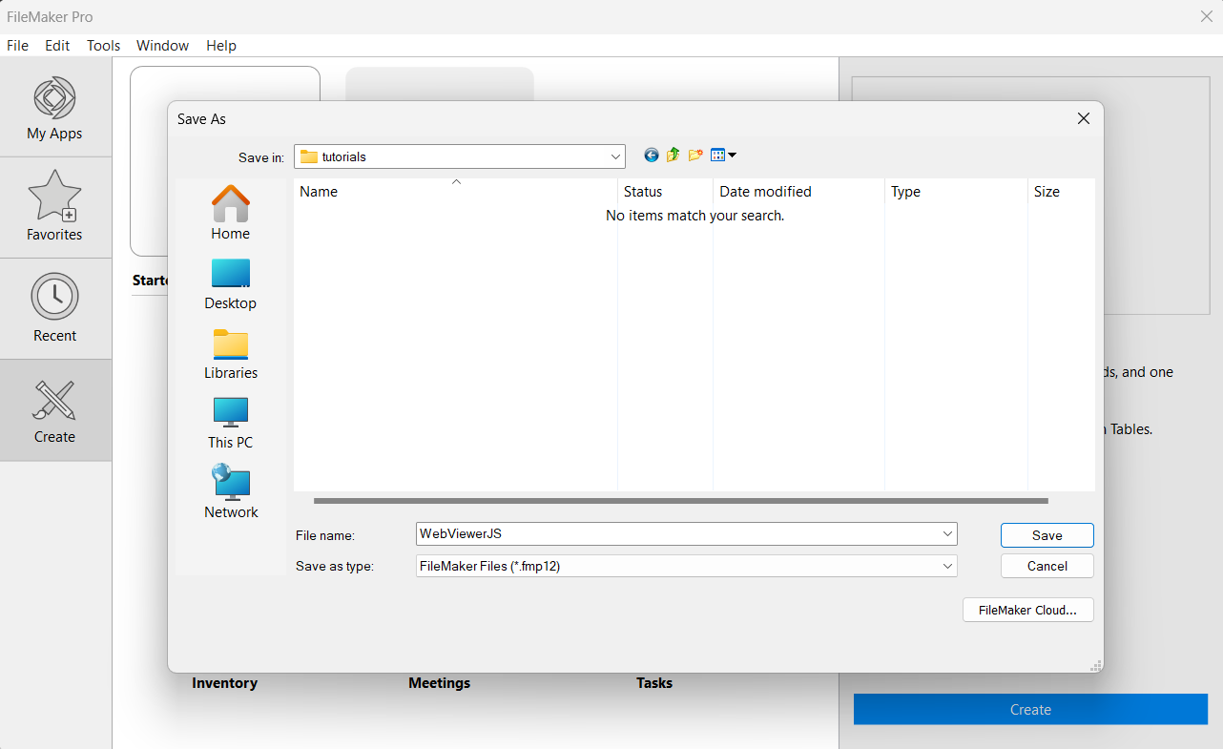Select Create in FileMaker sidebar
Viewport: 1223px width, 749px height.
coord(55,410)
